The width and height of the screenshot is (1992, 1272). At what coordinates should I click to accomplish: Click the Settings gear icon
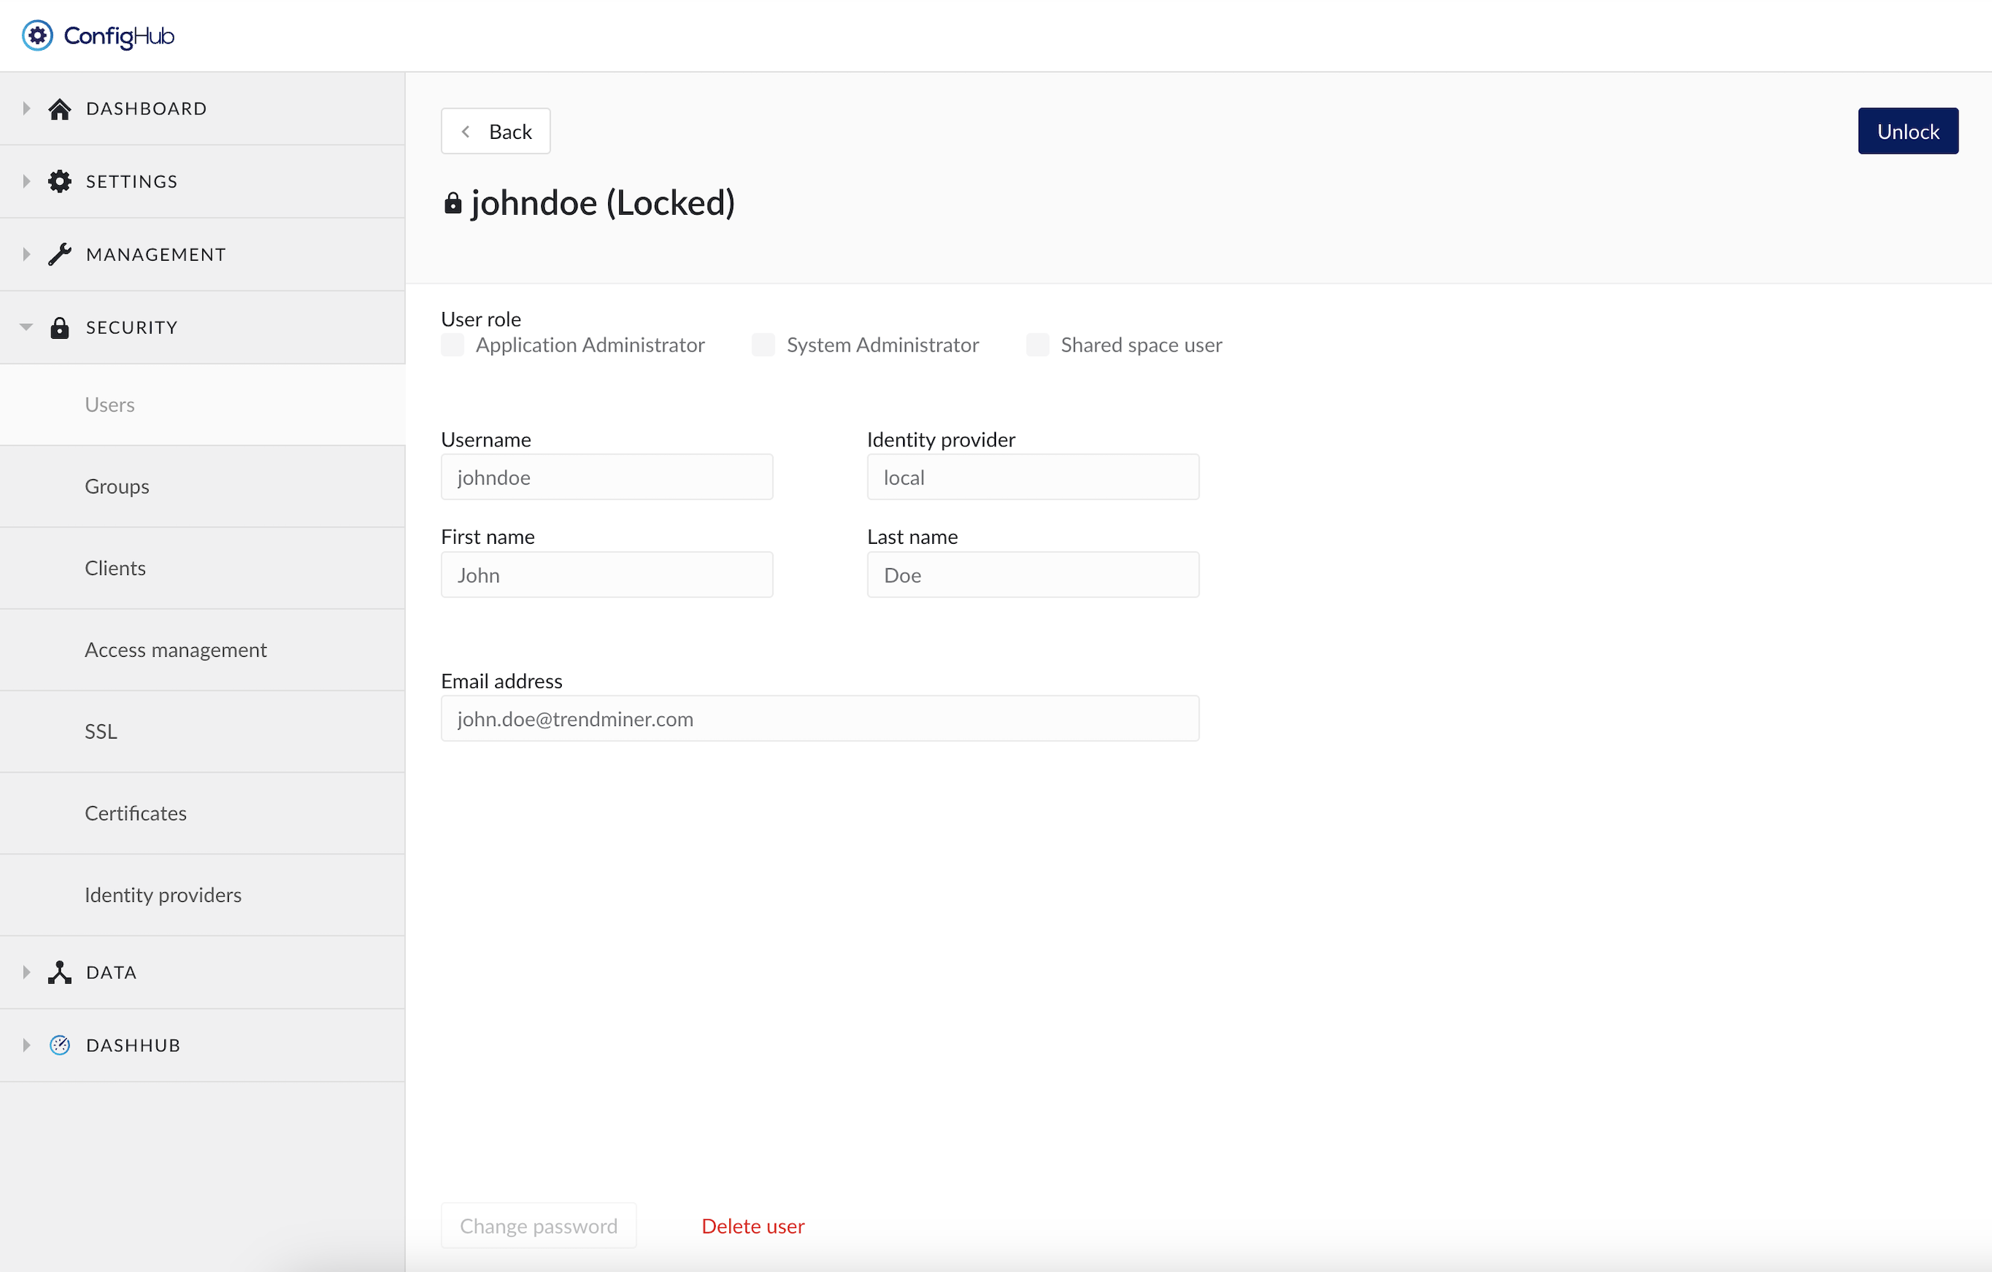tap(59, 181)
